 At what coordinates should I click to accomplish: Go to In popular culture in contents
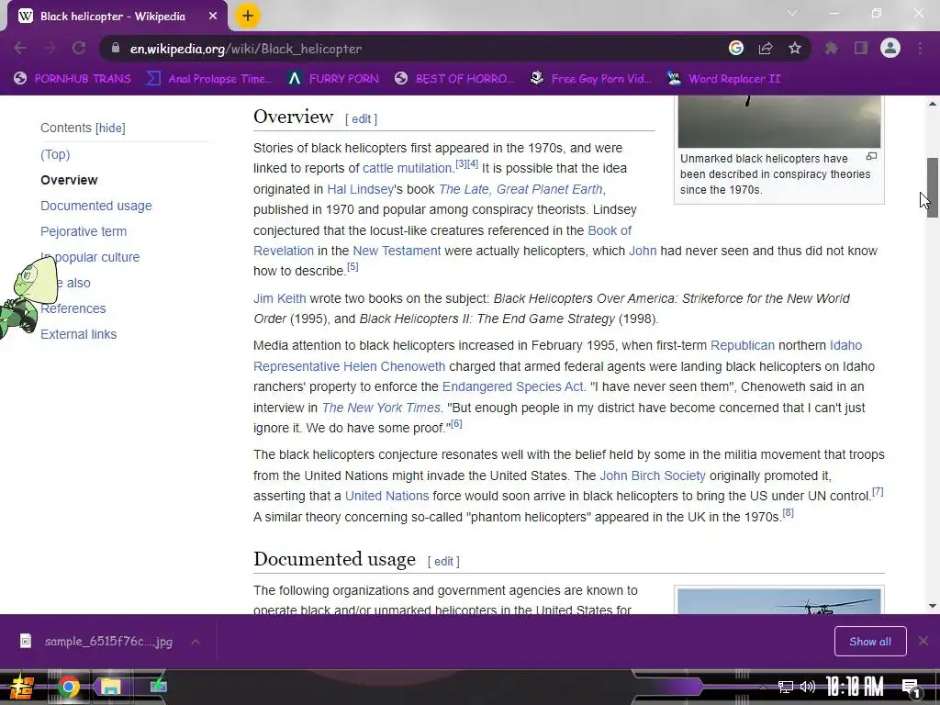coord(90,257)
